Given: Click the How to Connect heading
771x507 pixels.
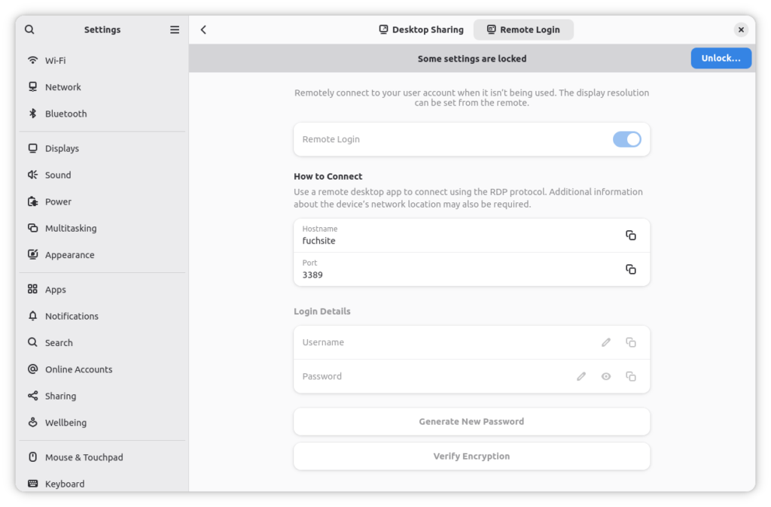Looking at the screenshot, I should click(x=328, y=176).
